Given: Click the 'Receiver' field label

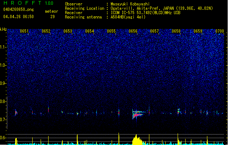Looking at the screenshot, I should coord(74,13).
